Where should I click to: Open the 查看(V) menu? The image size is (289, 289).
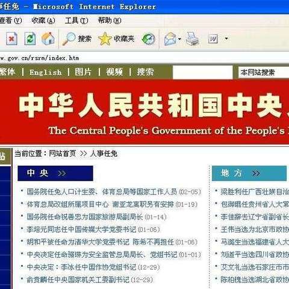pos(10,20)
